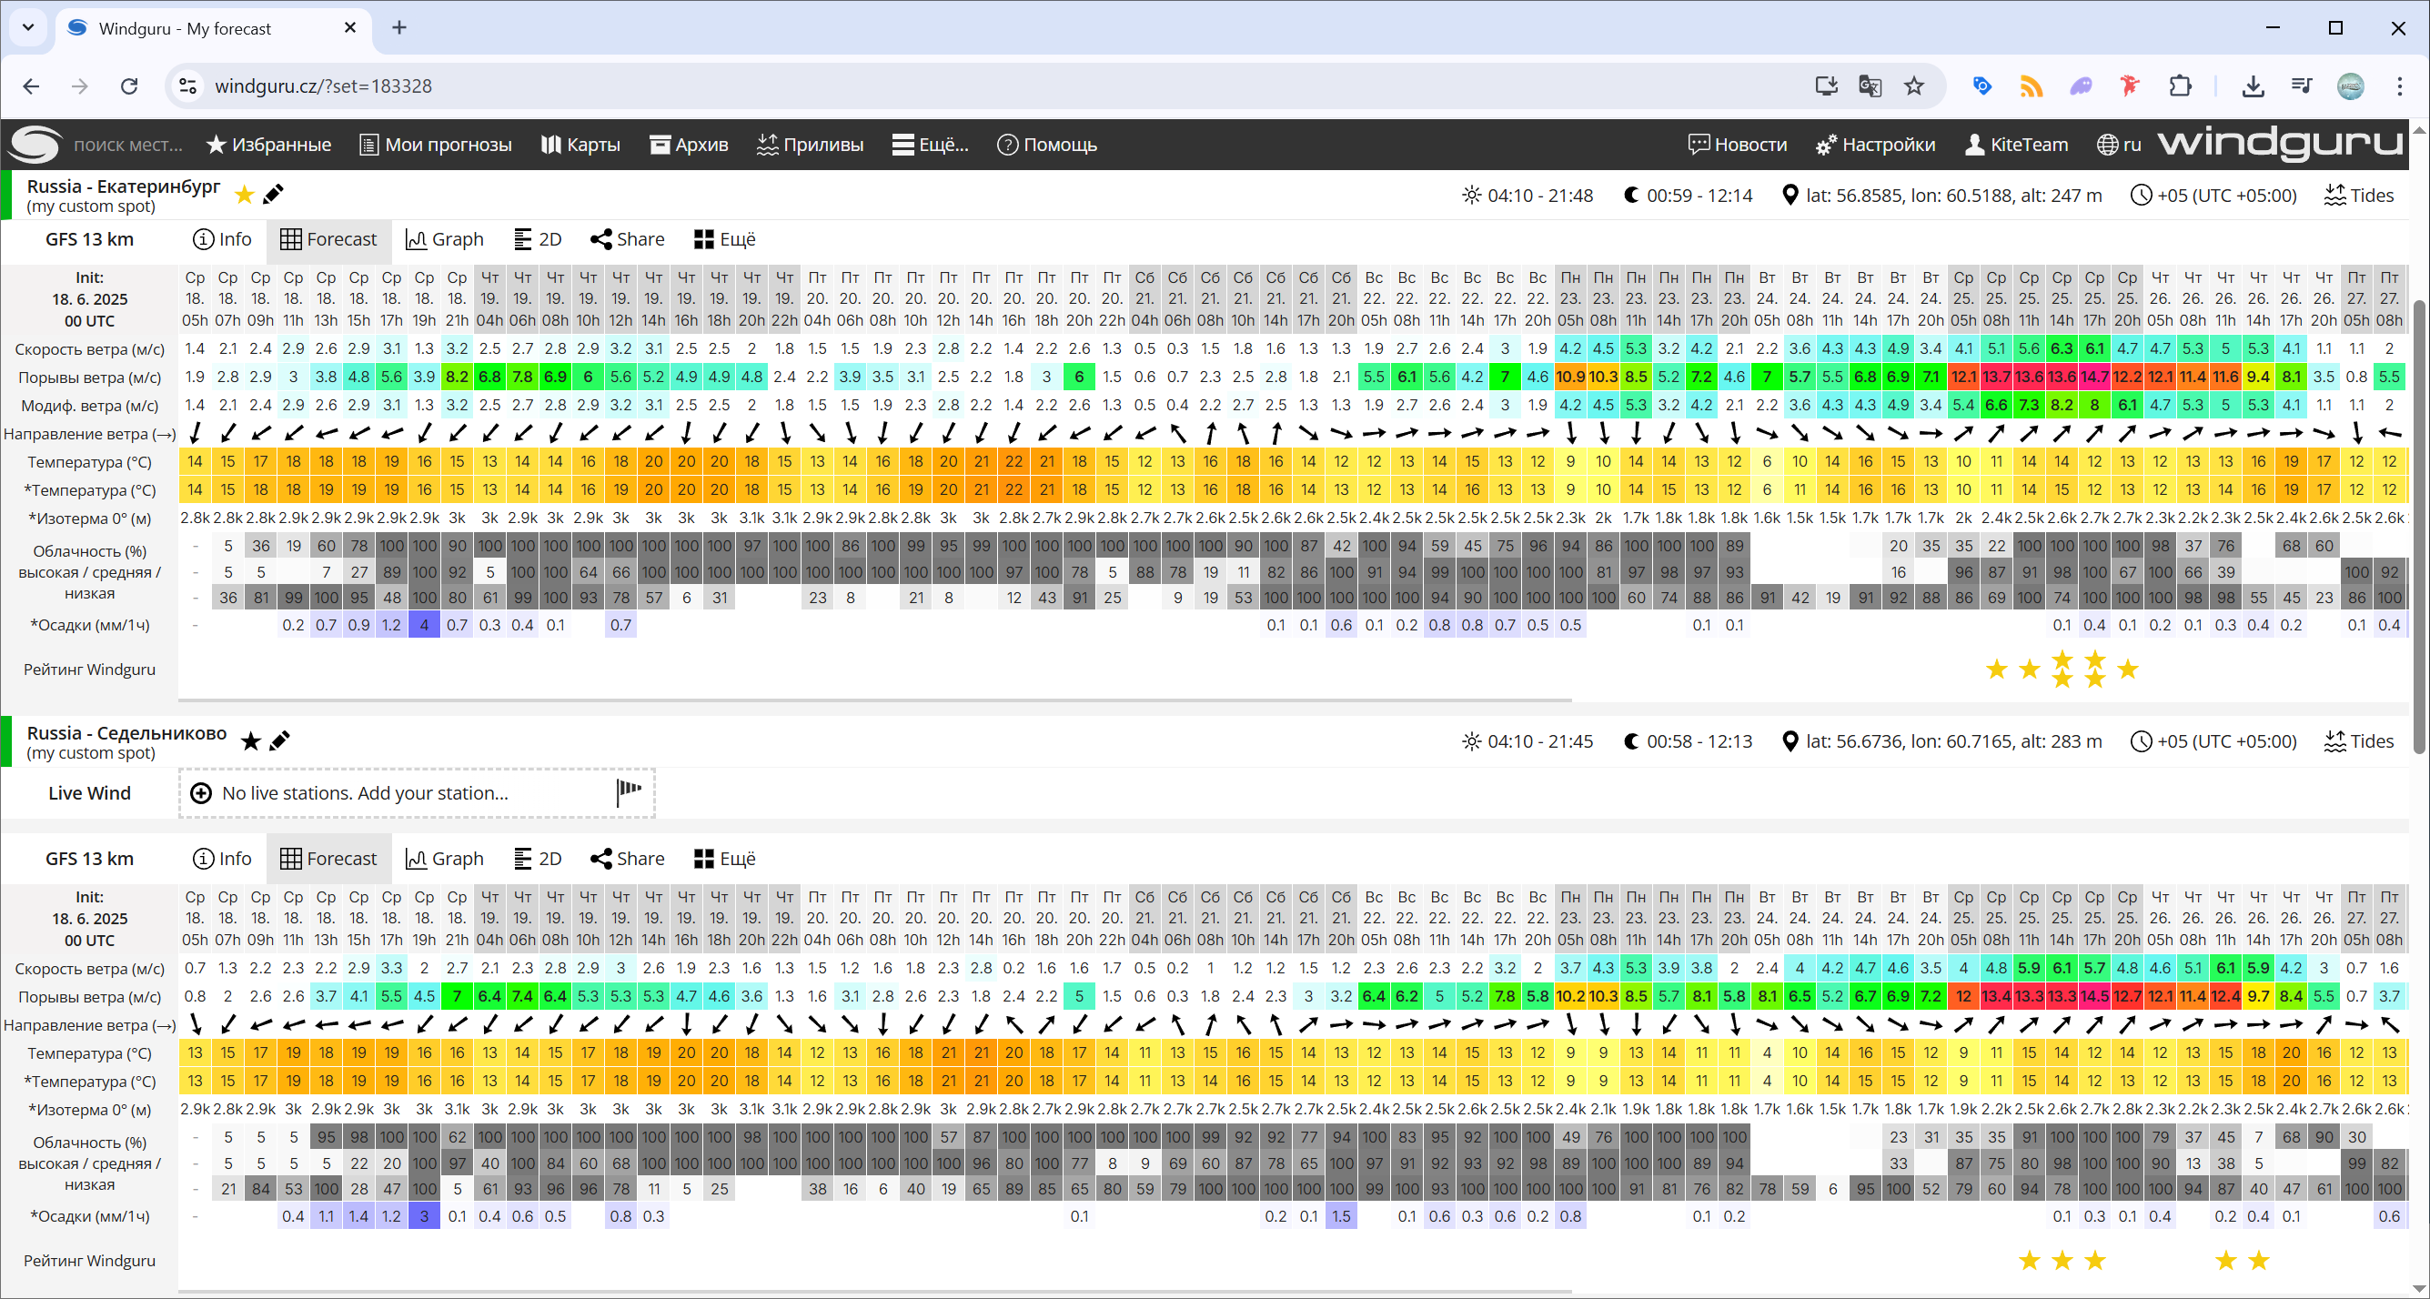Switch to Graph tab of Екатеринбург forecast
The height and width of the screenshot is (1299, 2430).
[x=444, y=239]
